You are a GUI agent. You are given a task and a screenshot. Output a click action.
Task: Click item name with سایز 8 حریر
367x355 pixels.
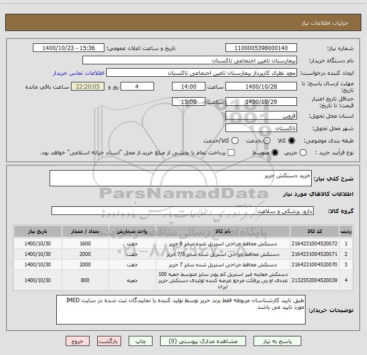pyautogui.click(x=223, y=244)
